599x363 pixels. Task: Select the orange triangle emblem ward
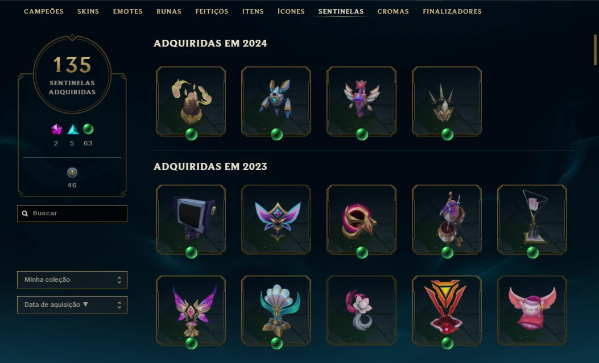coord(447,310)
